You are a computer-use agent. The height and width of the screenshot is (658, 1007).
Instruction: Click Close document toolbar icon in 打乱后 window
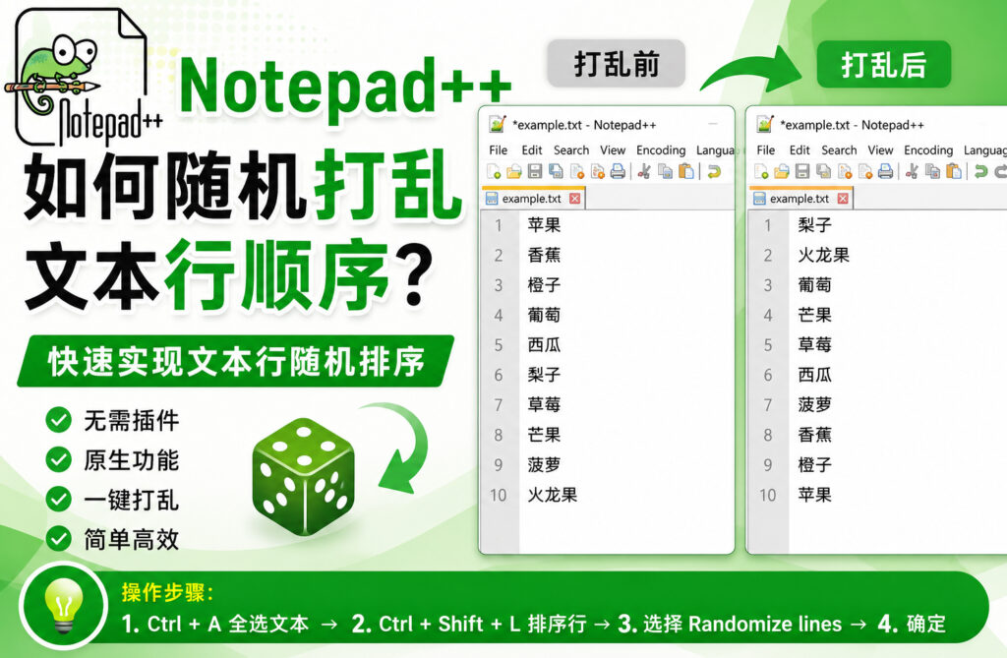pos(845,171)
